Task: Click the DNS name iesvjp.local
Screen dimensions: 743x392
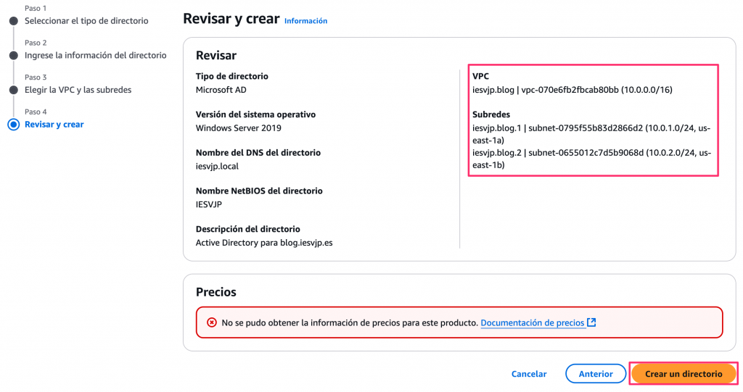Action: [217, 166]
